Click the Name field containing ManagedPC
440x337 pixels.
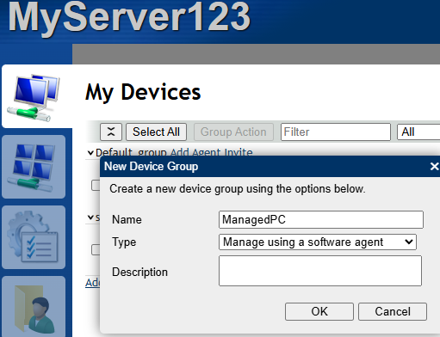(321, 219)
